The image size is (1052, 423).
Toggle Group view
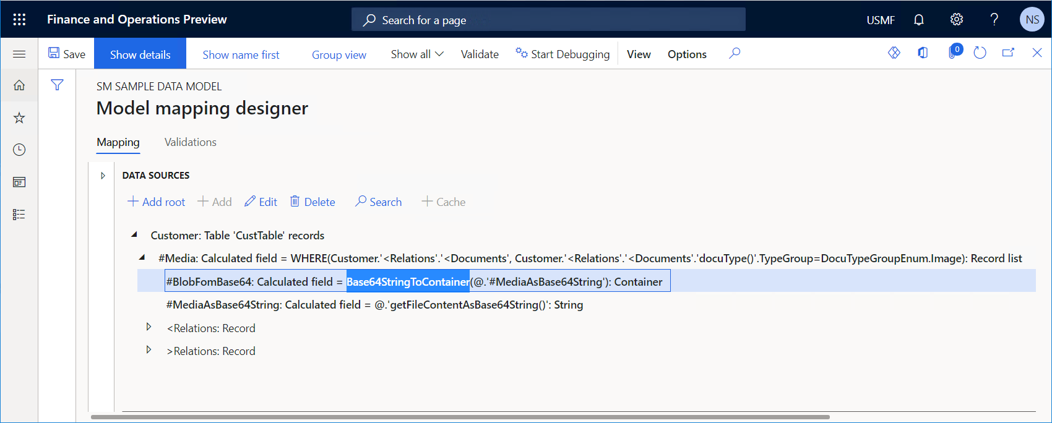[x=339, y=54]
